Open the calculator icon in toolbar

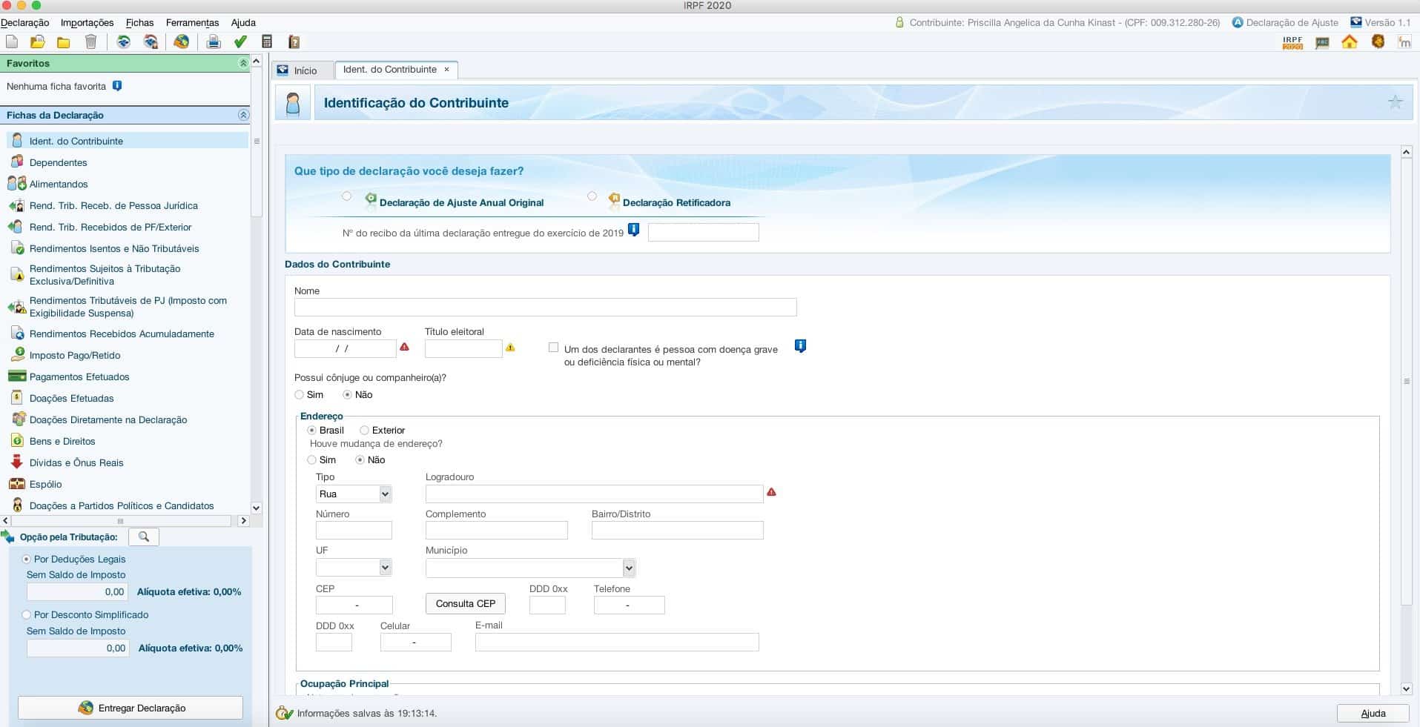(x=267, y=42)
